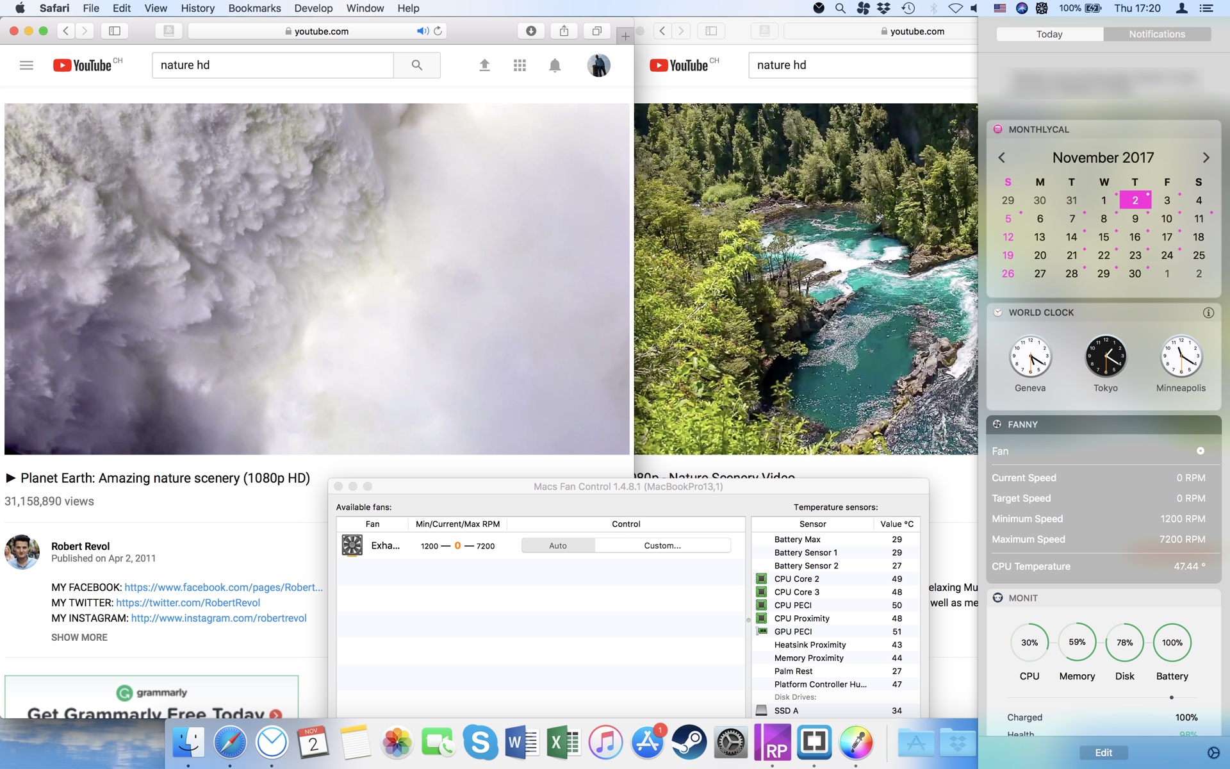Toggle the Safari sidebar button
This screenshot has width=1230, height=769.
point(115,31)
